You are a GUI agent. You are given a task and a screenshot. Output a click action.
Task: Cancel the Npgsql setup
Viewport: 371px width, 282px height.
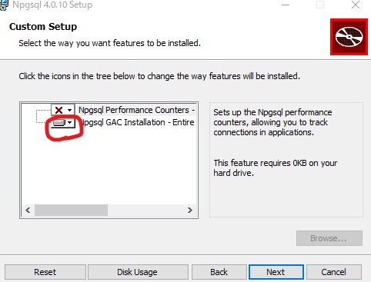coord(333,272)
